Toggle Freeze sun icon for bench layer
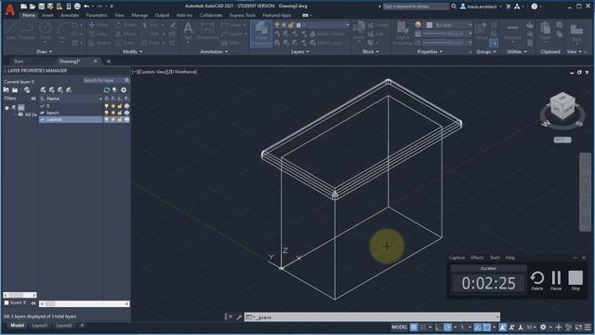This screenshot has height=335, width=595. click(113, 113)
